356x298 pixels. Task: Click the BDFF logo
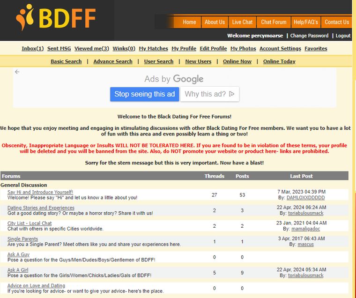click(56, 17)
